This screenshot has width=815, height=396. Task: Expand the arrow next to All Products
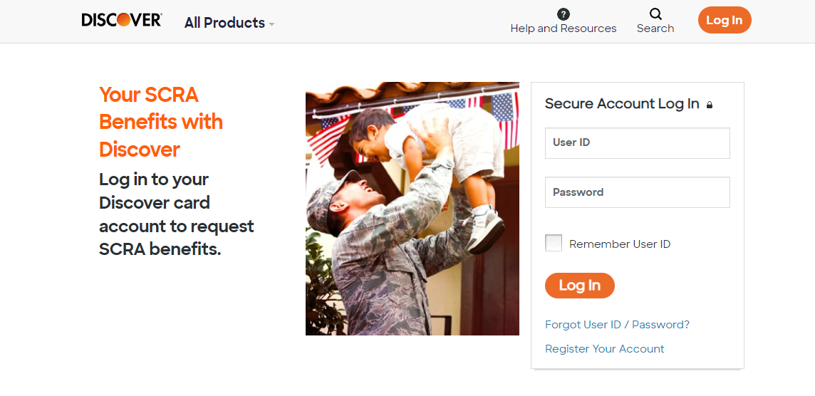click(271, 24)
